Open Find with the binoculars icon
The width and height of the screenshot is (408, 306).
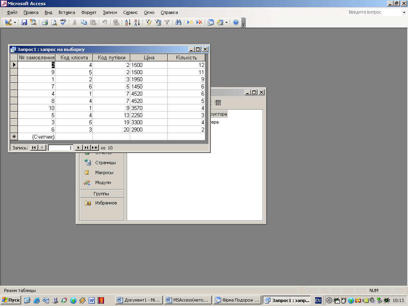pyautogui.click(x=178, y=22)
